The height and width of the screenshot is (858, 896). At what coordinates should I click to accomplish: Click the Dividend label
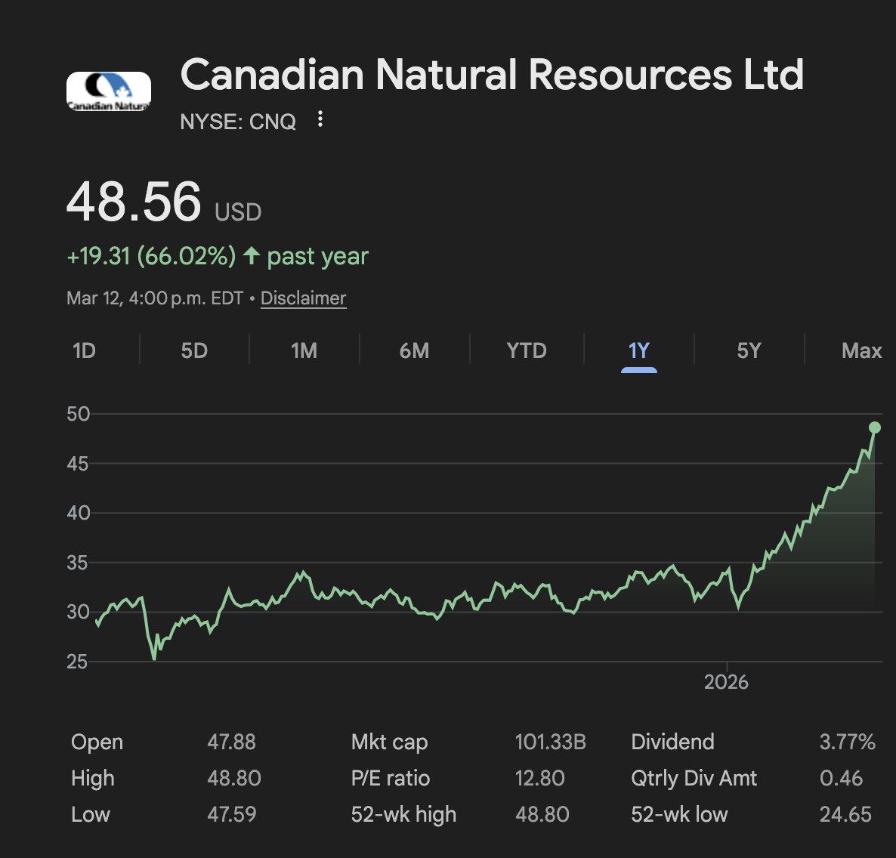[672, 742]
